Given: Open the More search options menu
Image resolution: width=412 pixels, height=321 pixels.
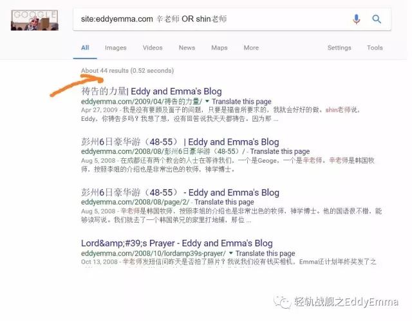Looking at the screenshot, I should (x=251, y=48).
